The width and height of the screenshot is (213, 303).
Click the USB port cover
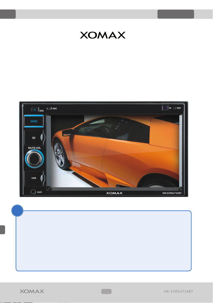(x=34, y=178)
